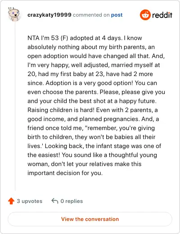Click the "You sound like a thoughtful young" line
Viewport: 180px width, 234px height.
[109, 155]
